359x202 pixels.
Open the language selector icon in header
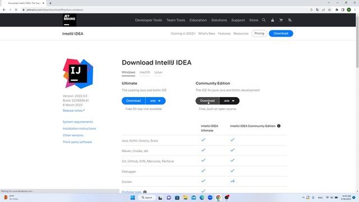[x=289, y=20]
